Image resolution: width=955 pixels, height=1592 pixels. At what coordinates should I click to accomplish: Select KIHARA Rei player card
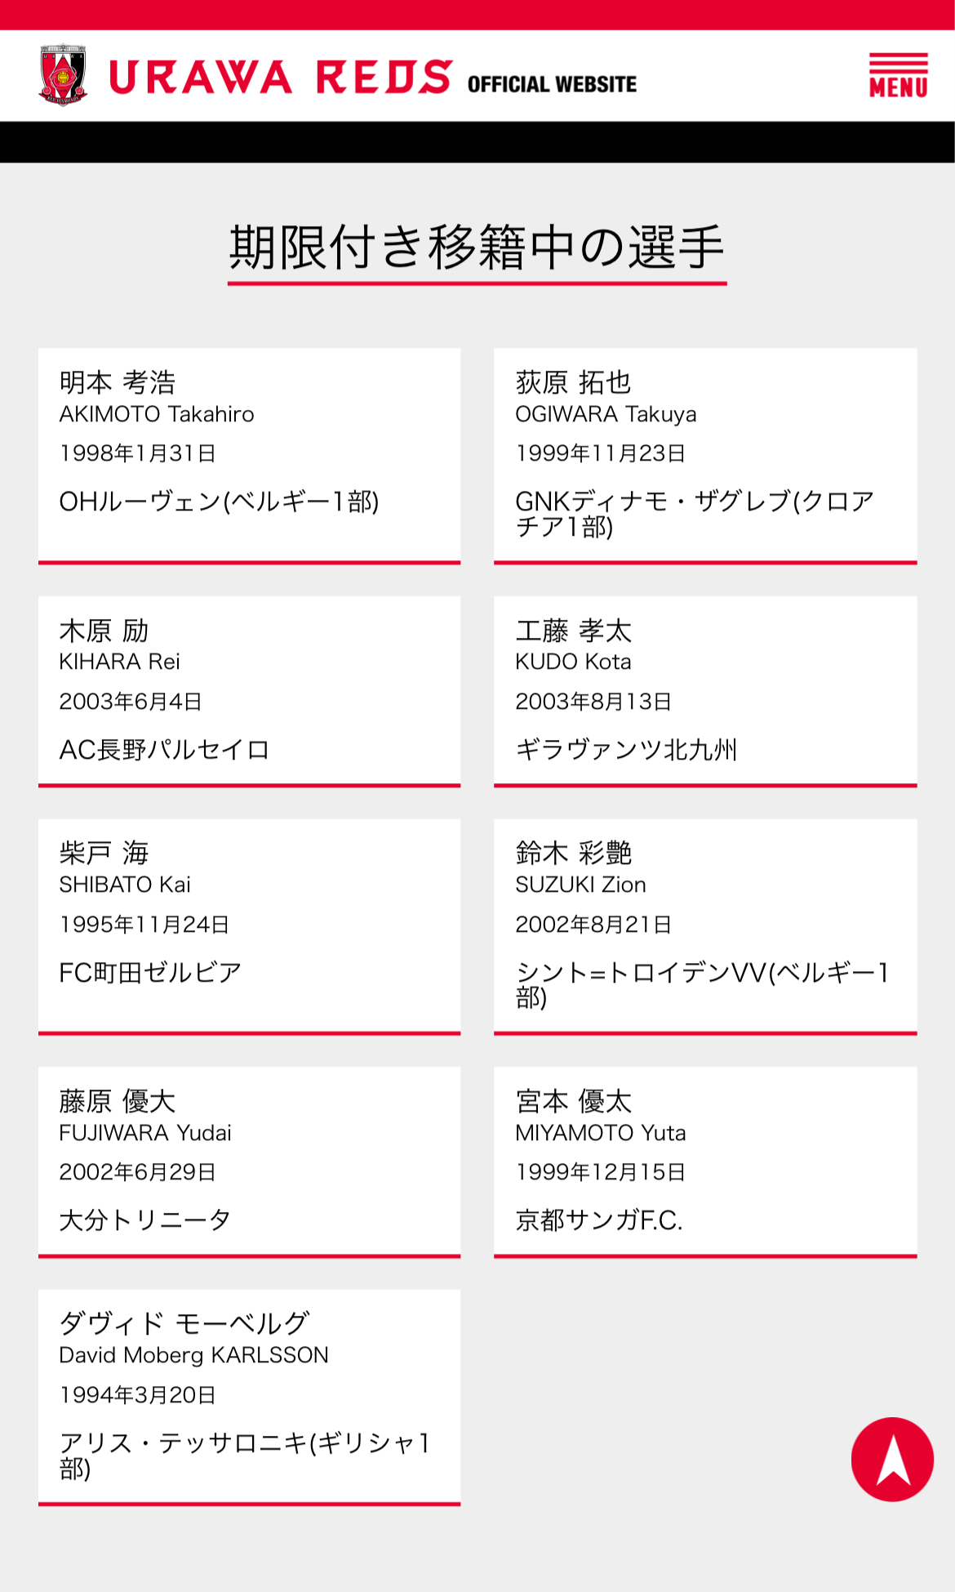click(x=249, y=690)
